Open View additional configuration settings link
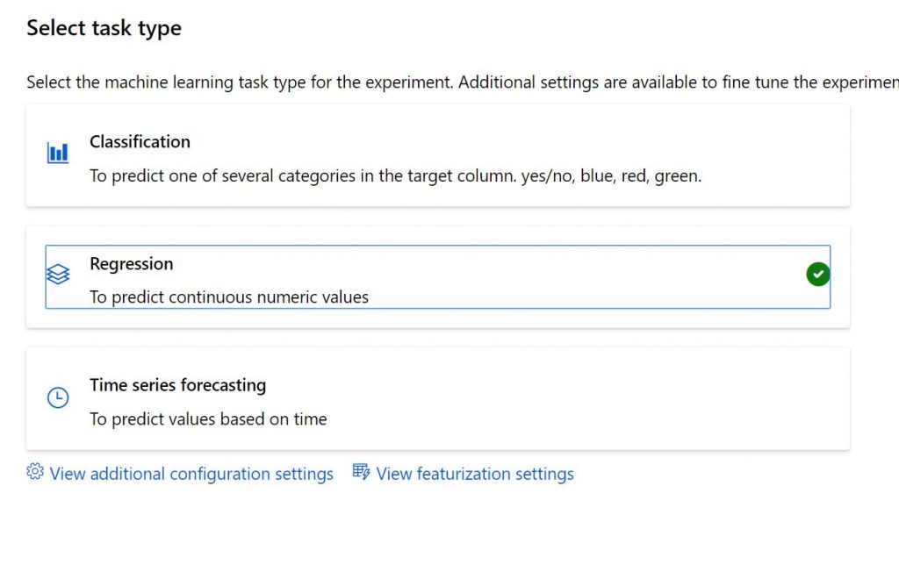 pos(191,474)
